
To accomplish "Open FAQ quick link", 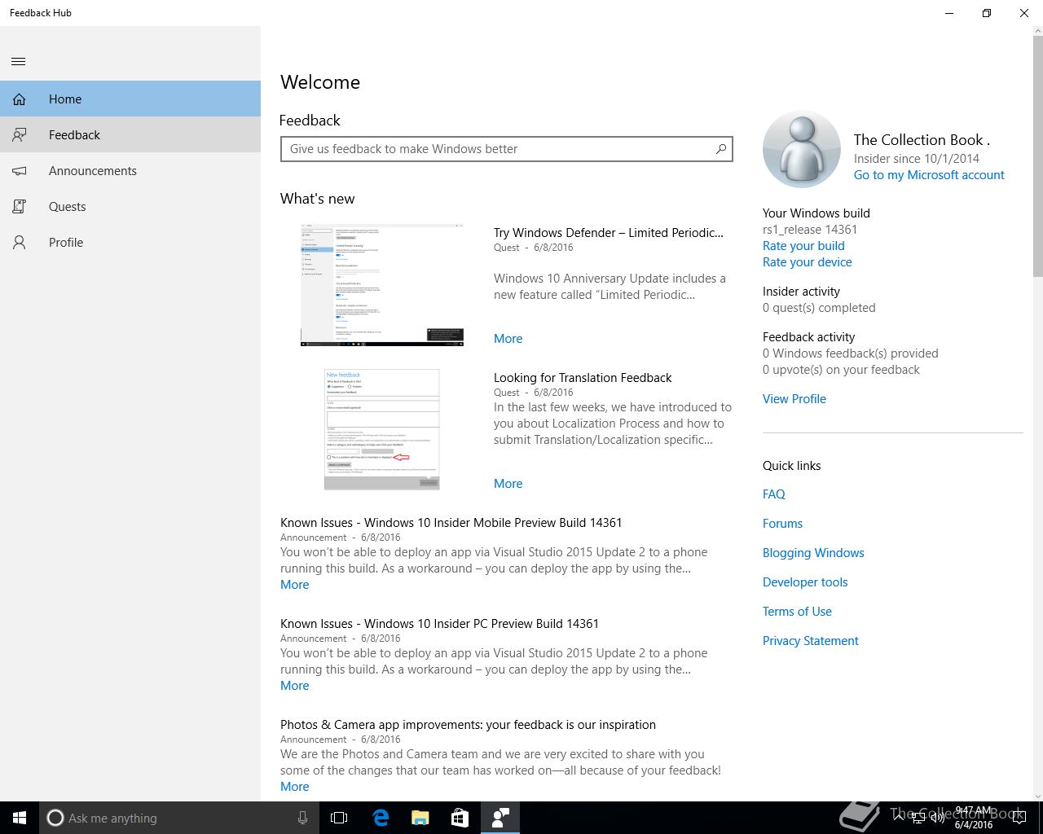I will tap(774, 494).
